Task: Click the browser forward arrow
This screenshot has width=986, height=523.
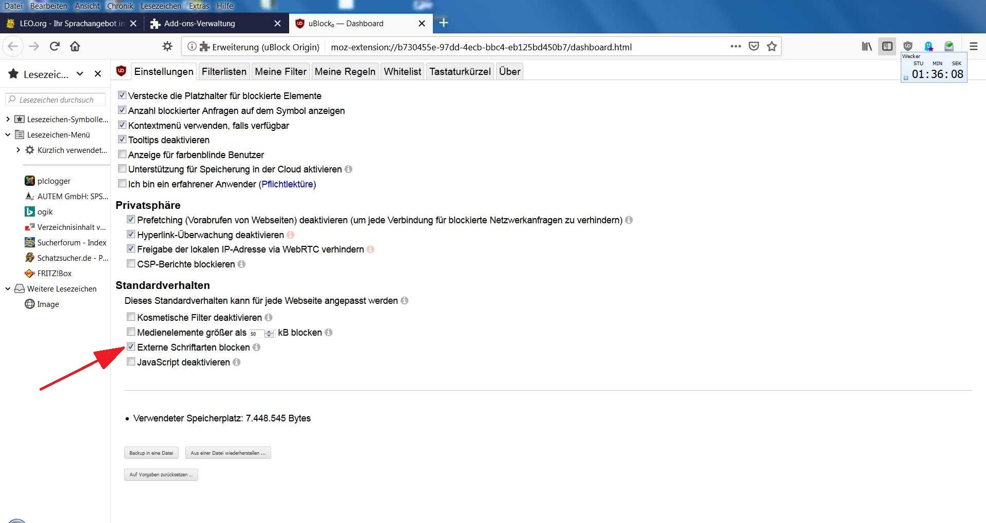Action: tap(34, 46)
